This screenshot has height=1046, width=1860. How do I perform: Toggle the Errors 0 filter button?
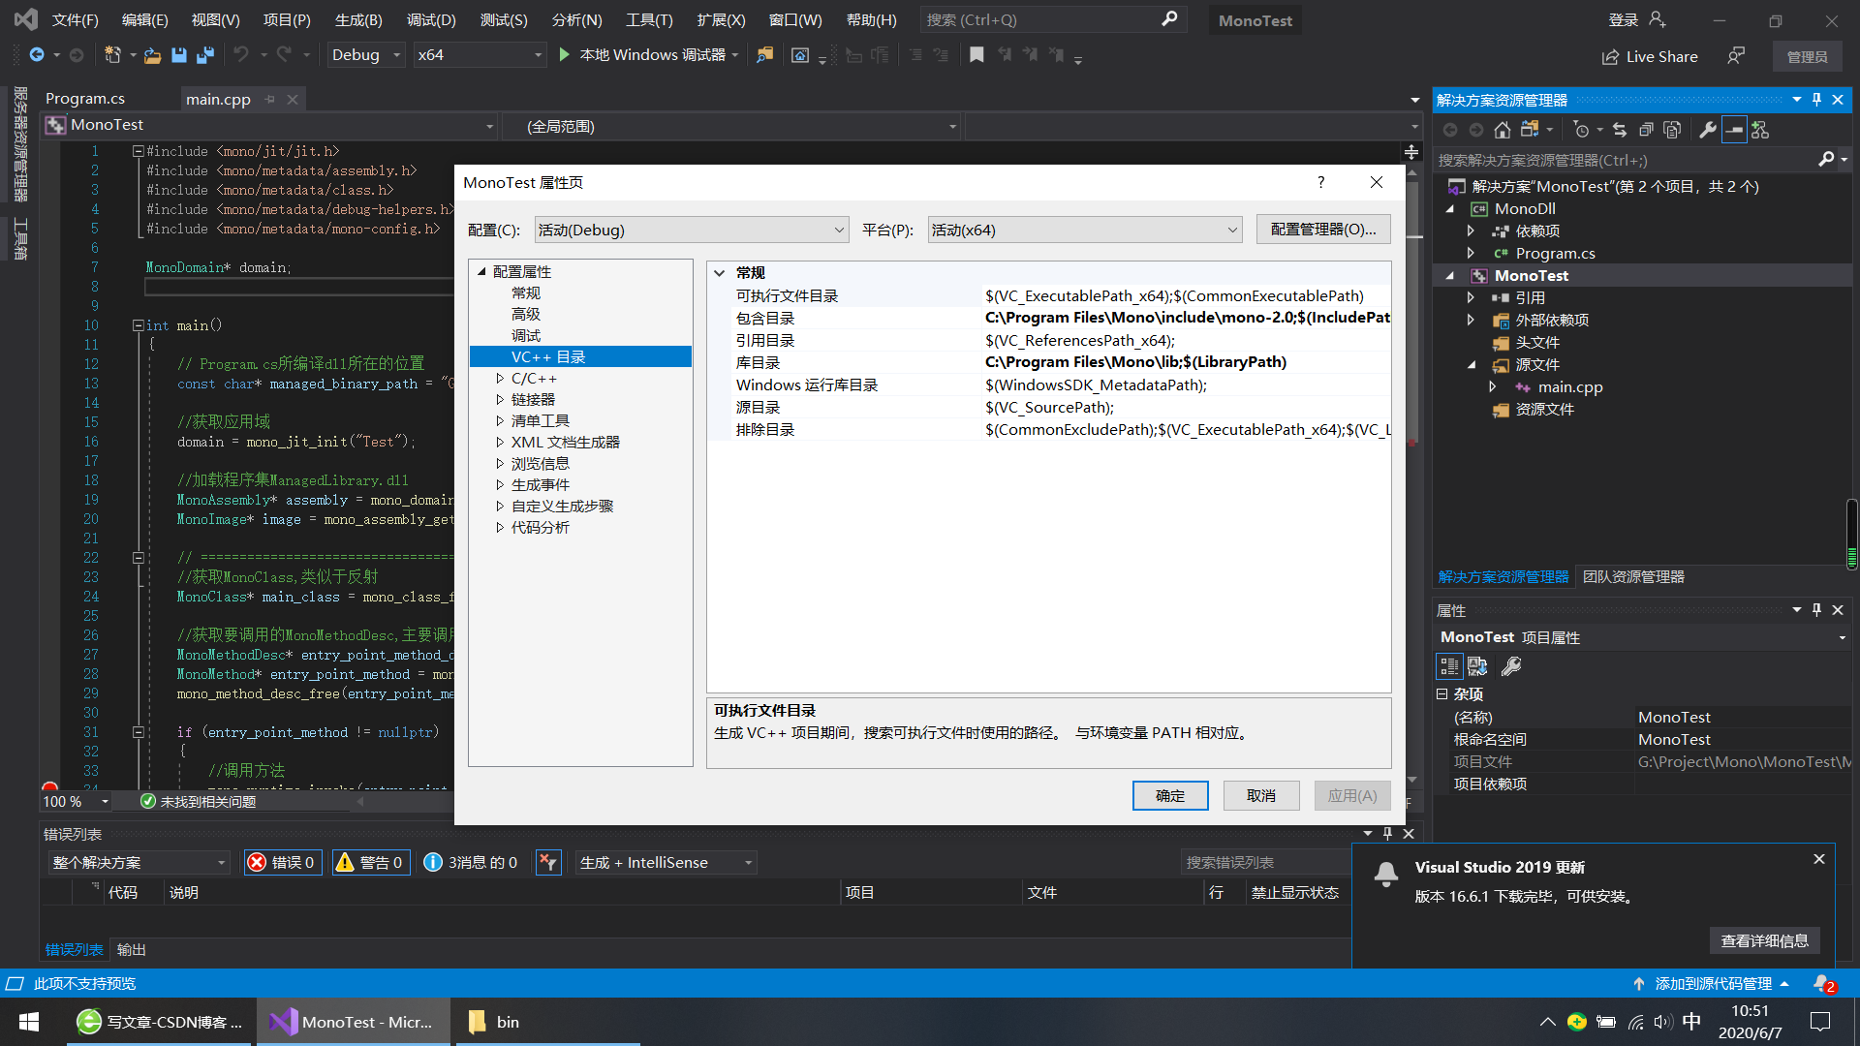tap(281, 862)
